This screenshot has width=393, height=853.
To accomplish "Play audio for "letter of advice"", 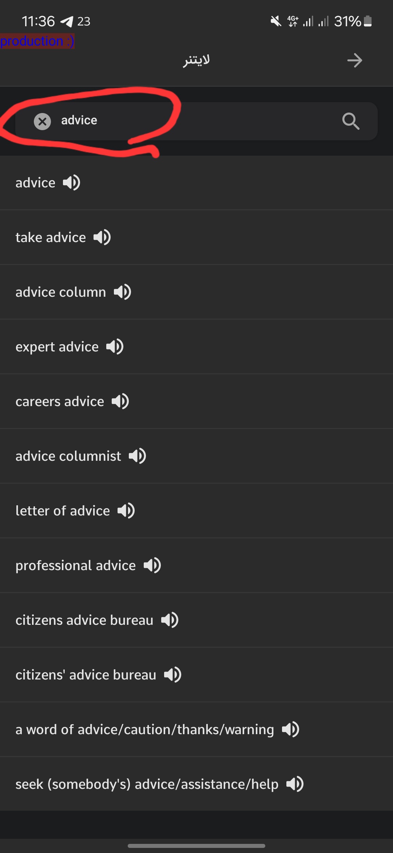I will (126, 511).
